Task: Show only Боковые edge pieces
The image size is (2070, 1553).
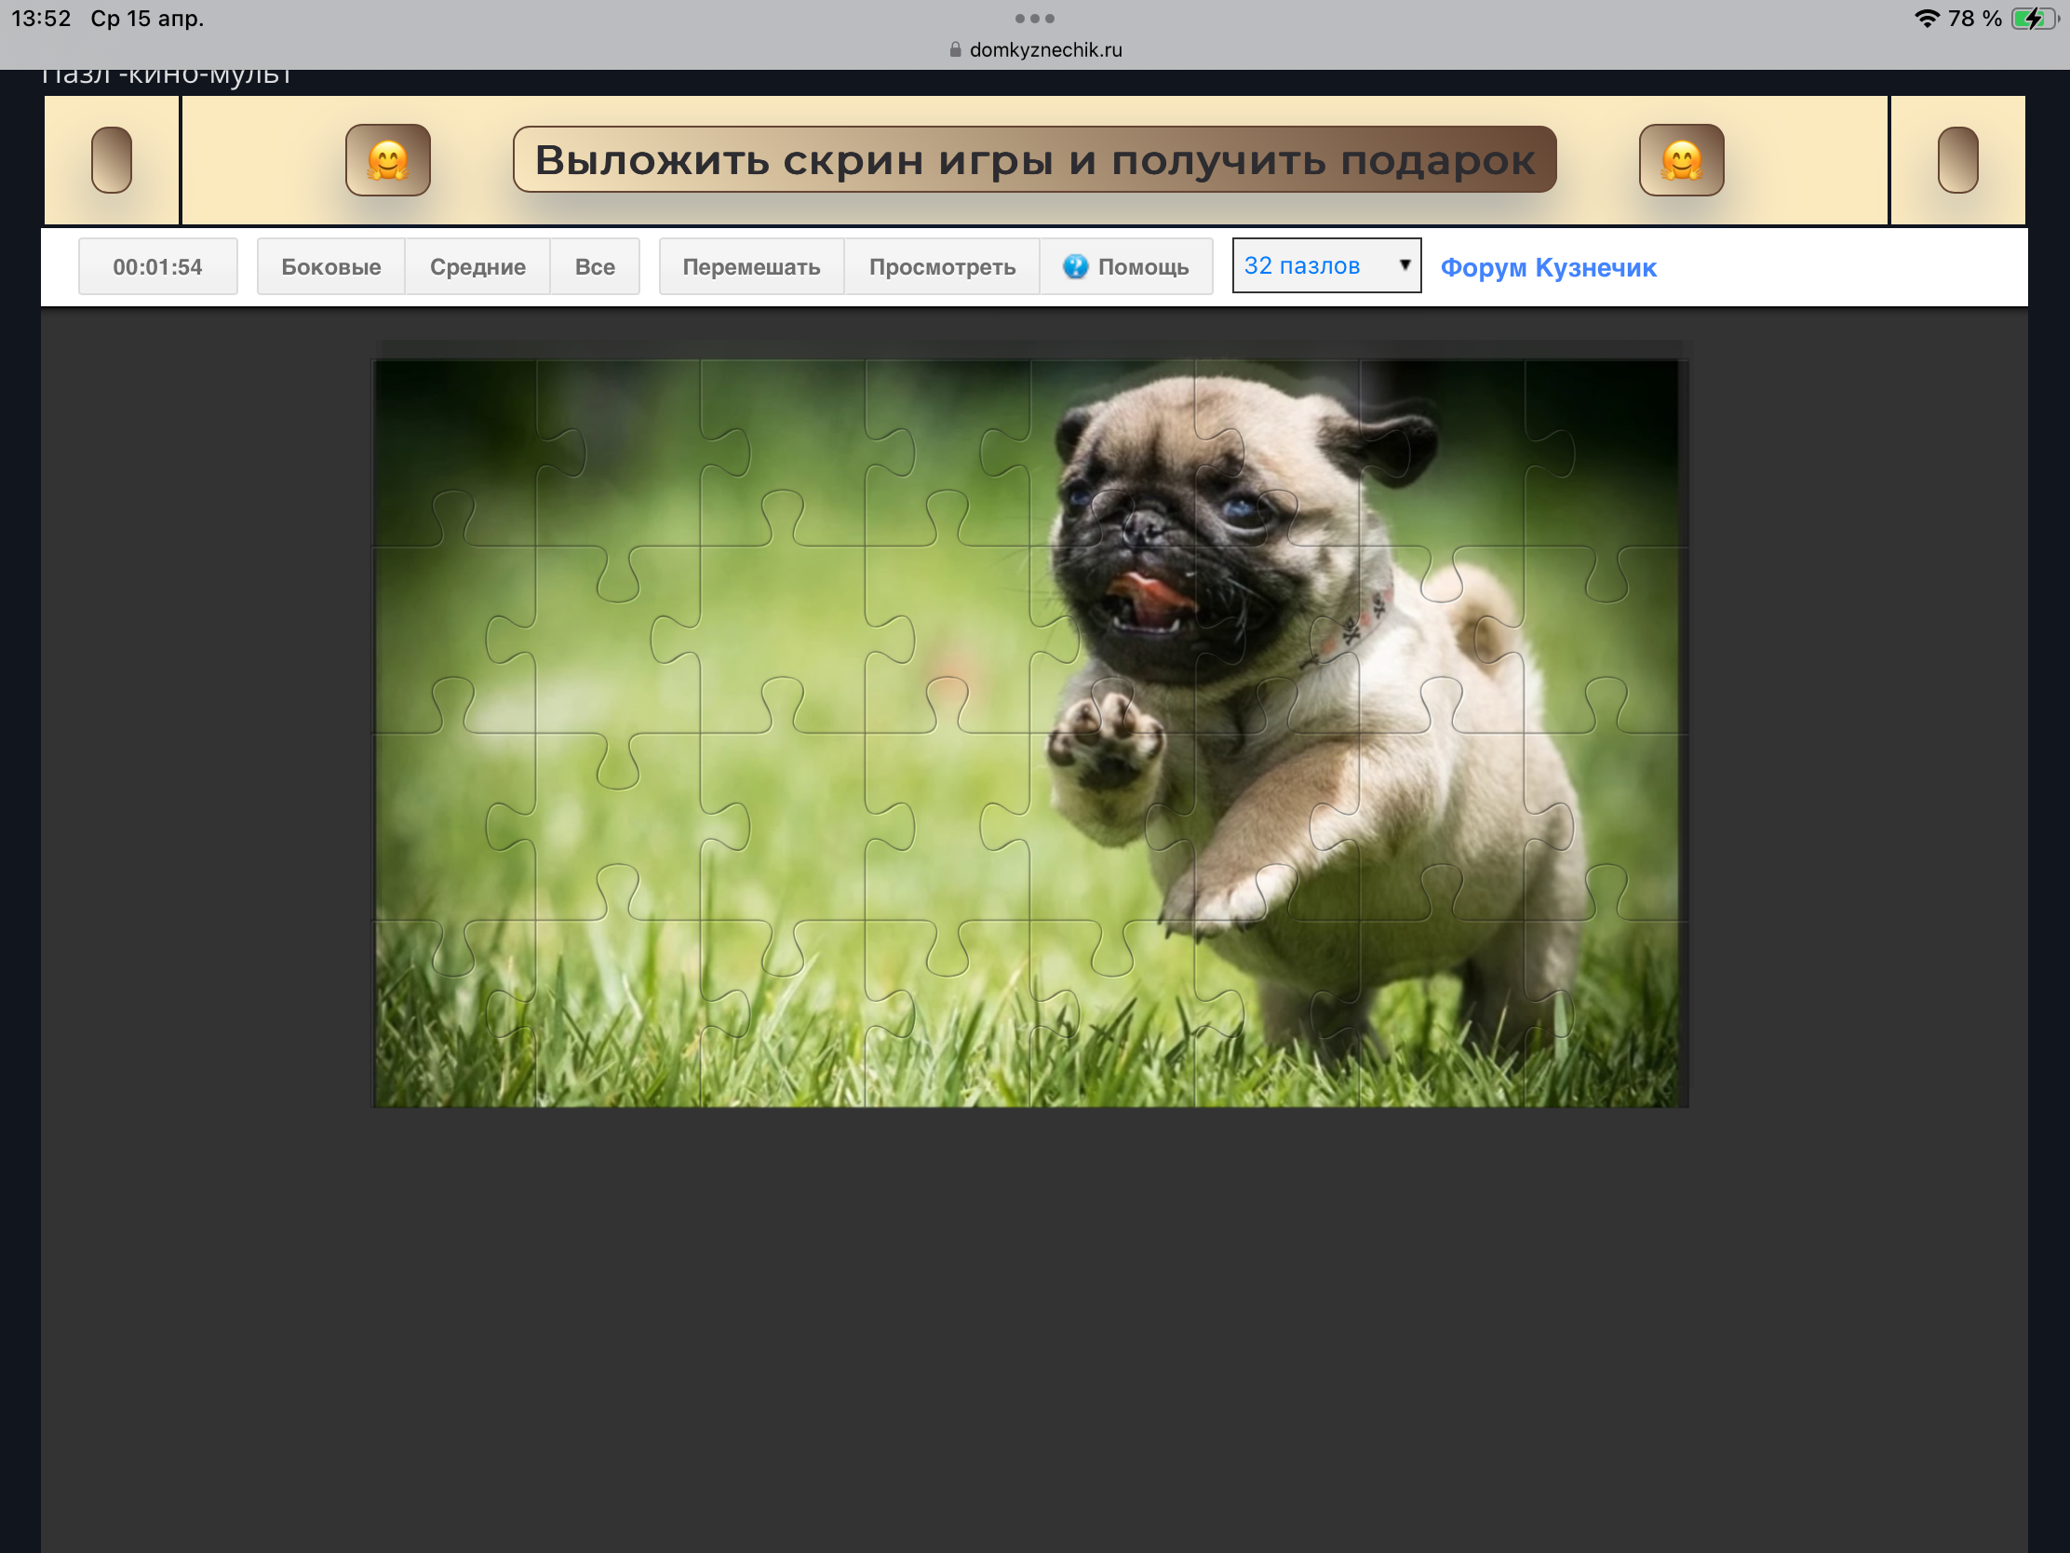Action: (x=330, y=267)
